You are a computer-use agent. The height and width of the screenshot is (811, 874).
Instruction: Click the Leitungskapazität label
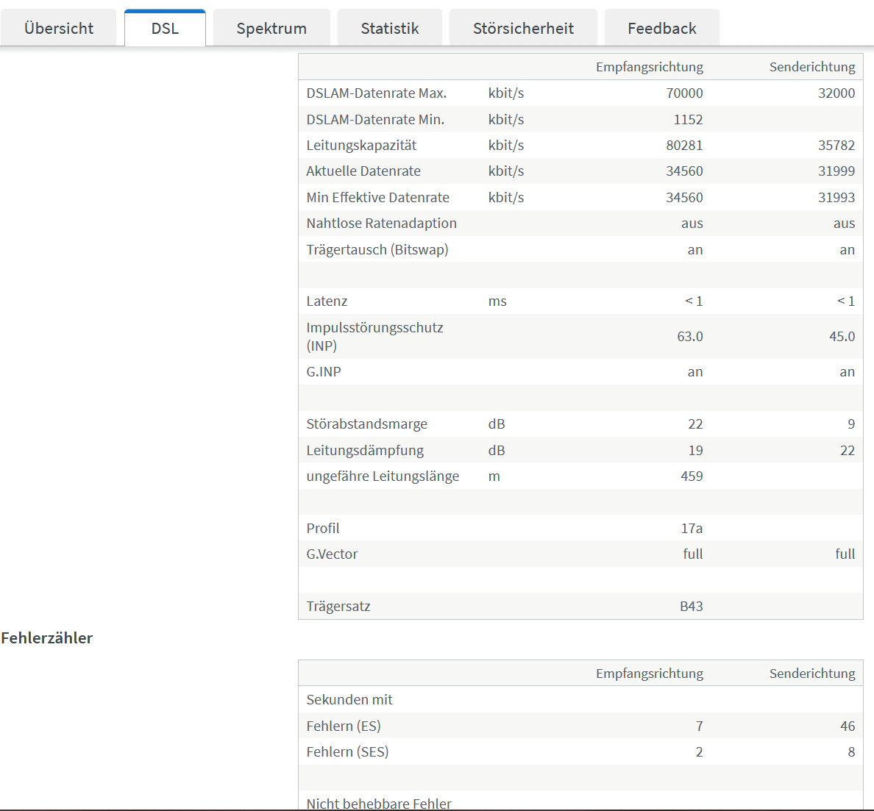[x=361, y=146]
